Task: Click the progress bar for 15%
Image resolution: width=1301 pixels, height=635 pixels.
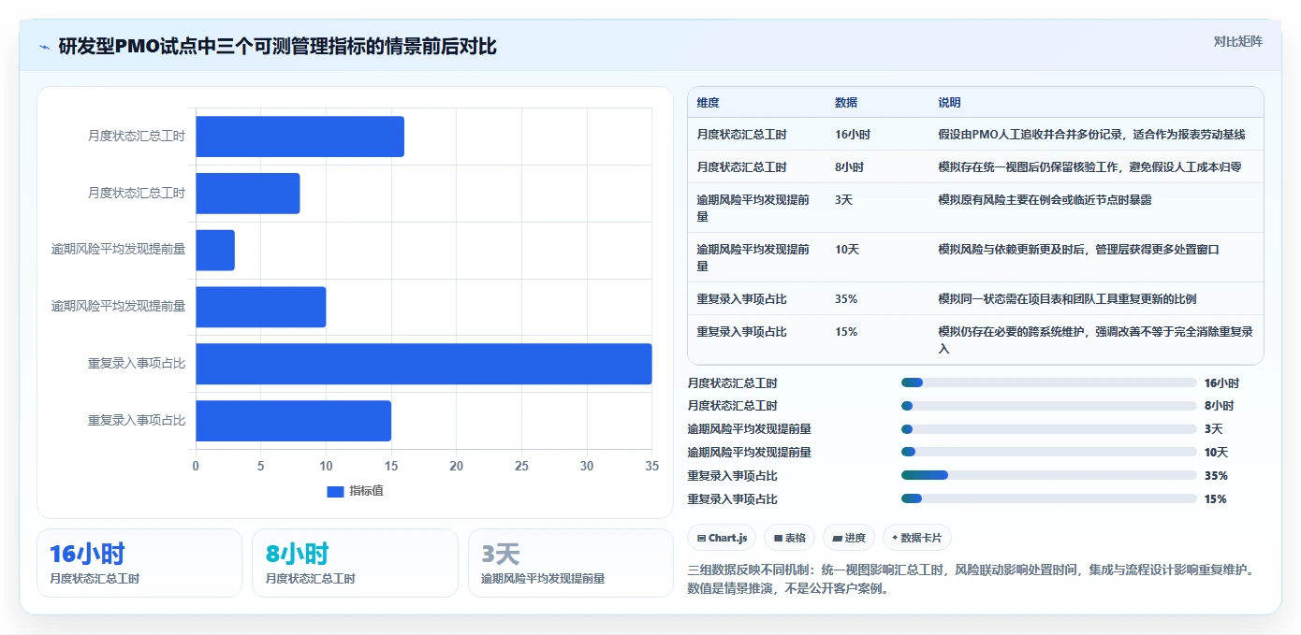Action: pyautogui.click(x=1048, y=498)
